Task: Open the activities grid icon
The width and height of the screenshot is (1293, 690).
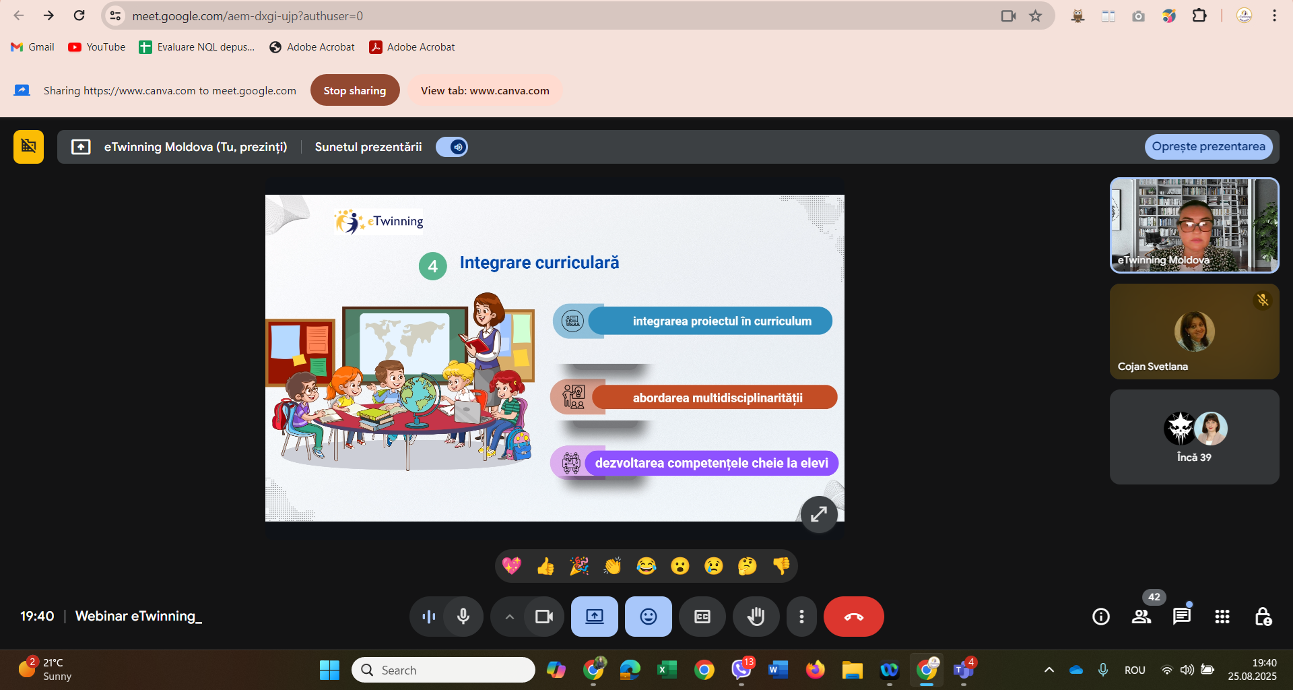Action: click(x=1222, y=617)
